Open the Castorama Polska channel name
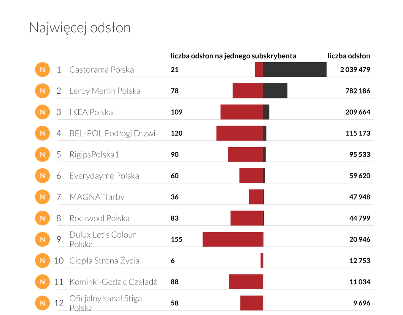 coord(101,70)
